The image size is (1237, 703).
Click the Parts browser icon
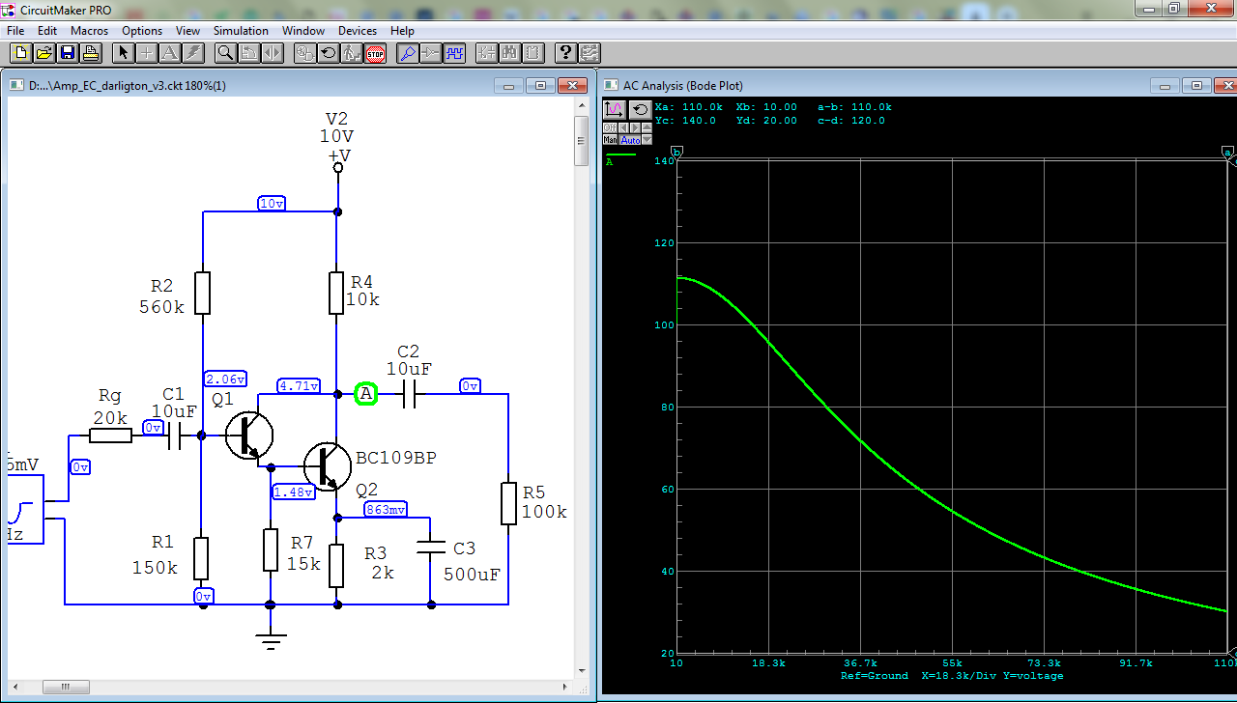click(487, 53)
